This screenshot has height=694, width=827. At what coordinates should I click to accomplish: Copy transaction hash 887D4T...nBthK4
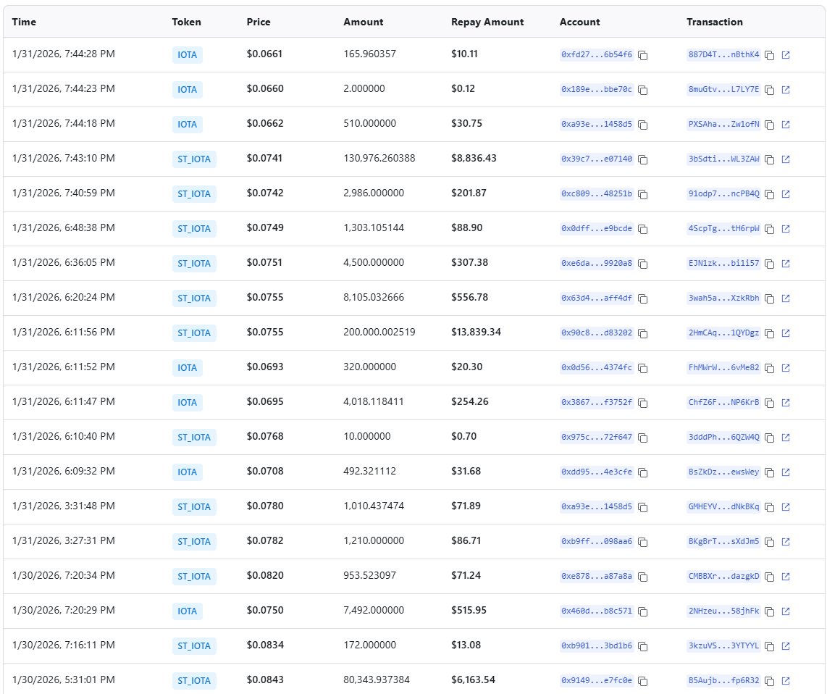click(770, 55)
